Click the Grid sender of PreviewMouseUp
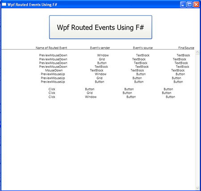The image size is (201, 191). (100, 78)
